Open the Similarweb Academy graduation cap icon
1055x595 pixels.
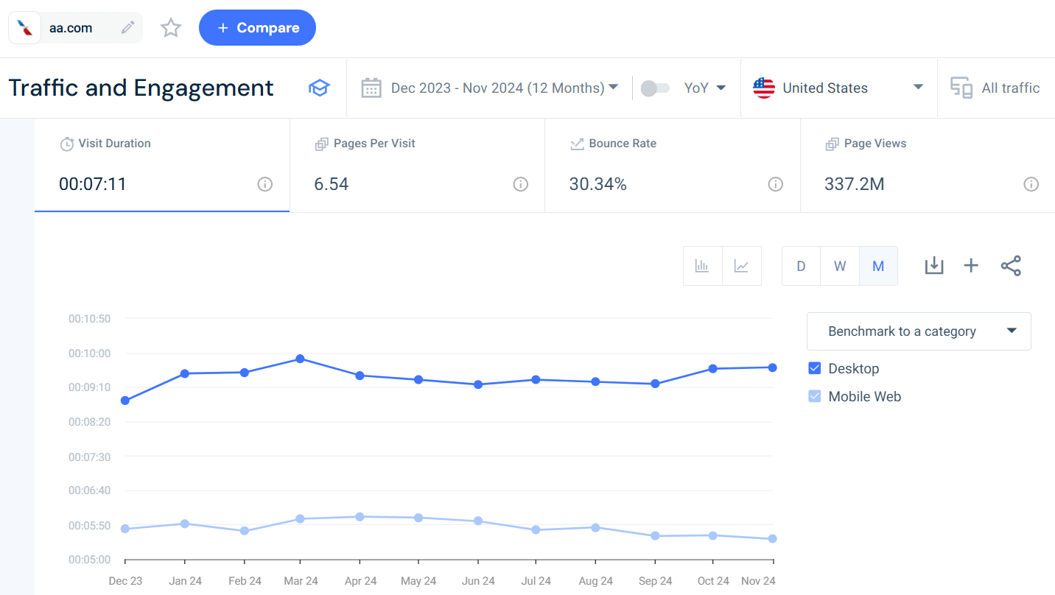pyautogui.click(x=319, y=87)
